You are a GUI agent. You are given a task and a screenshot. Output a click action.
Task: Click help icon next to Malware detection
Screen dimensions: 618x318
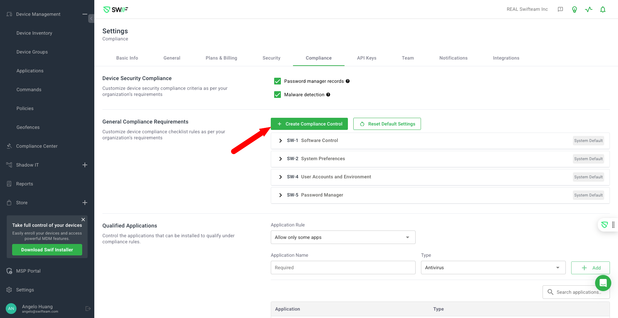pyautogui.click(x=328, y=95)
